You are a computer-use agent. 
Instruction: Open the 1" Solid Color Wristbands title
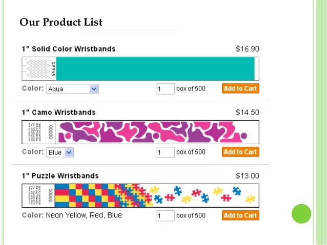tap(68, 49)
